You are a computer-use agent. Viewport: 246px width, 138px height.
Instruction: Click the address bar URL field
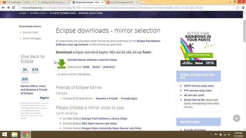126,8
